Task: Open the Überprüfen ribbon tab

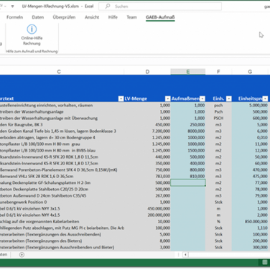Action: [x=64, y=17]
